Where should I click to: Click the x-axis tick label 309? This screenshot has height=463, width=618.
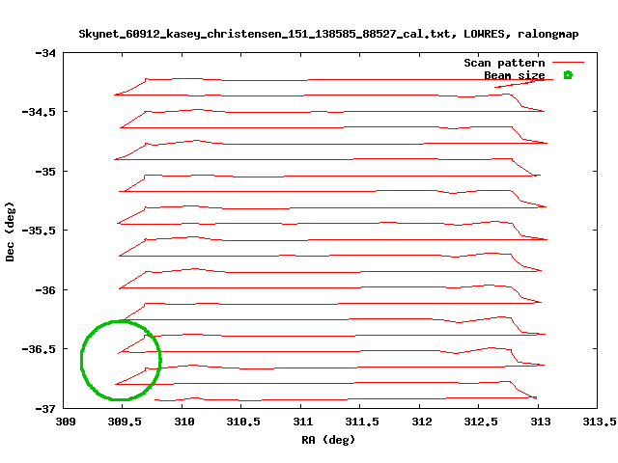(x=66, y=422)
